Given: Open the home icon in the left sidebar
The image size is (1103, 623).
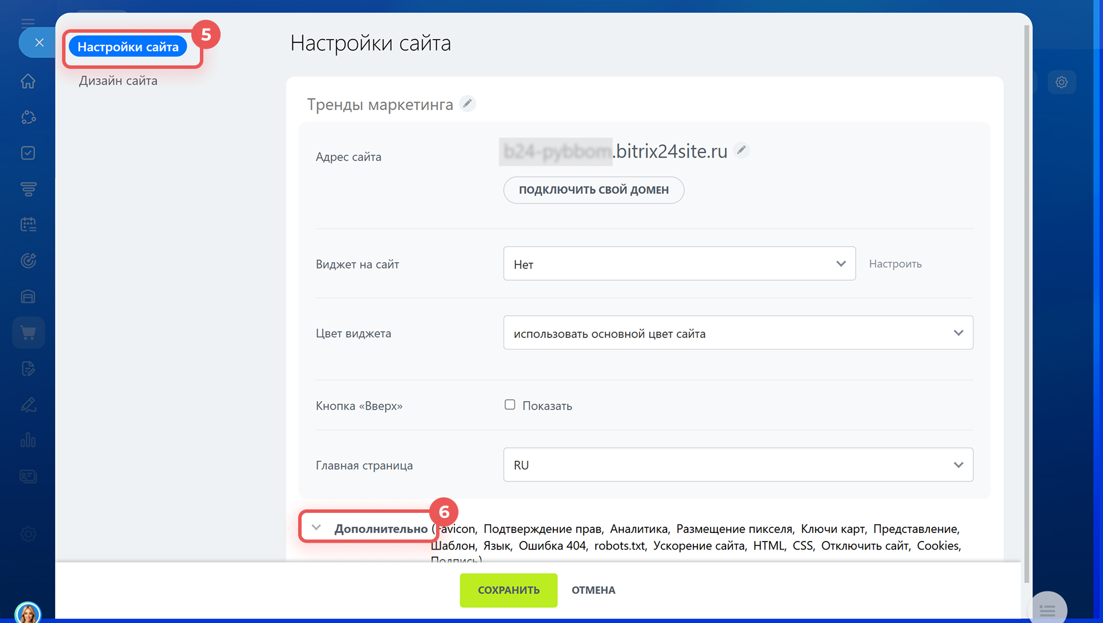Looking at the screenshot, I should tap(28, 81).
